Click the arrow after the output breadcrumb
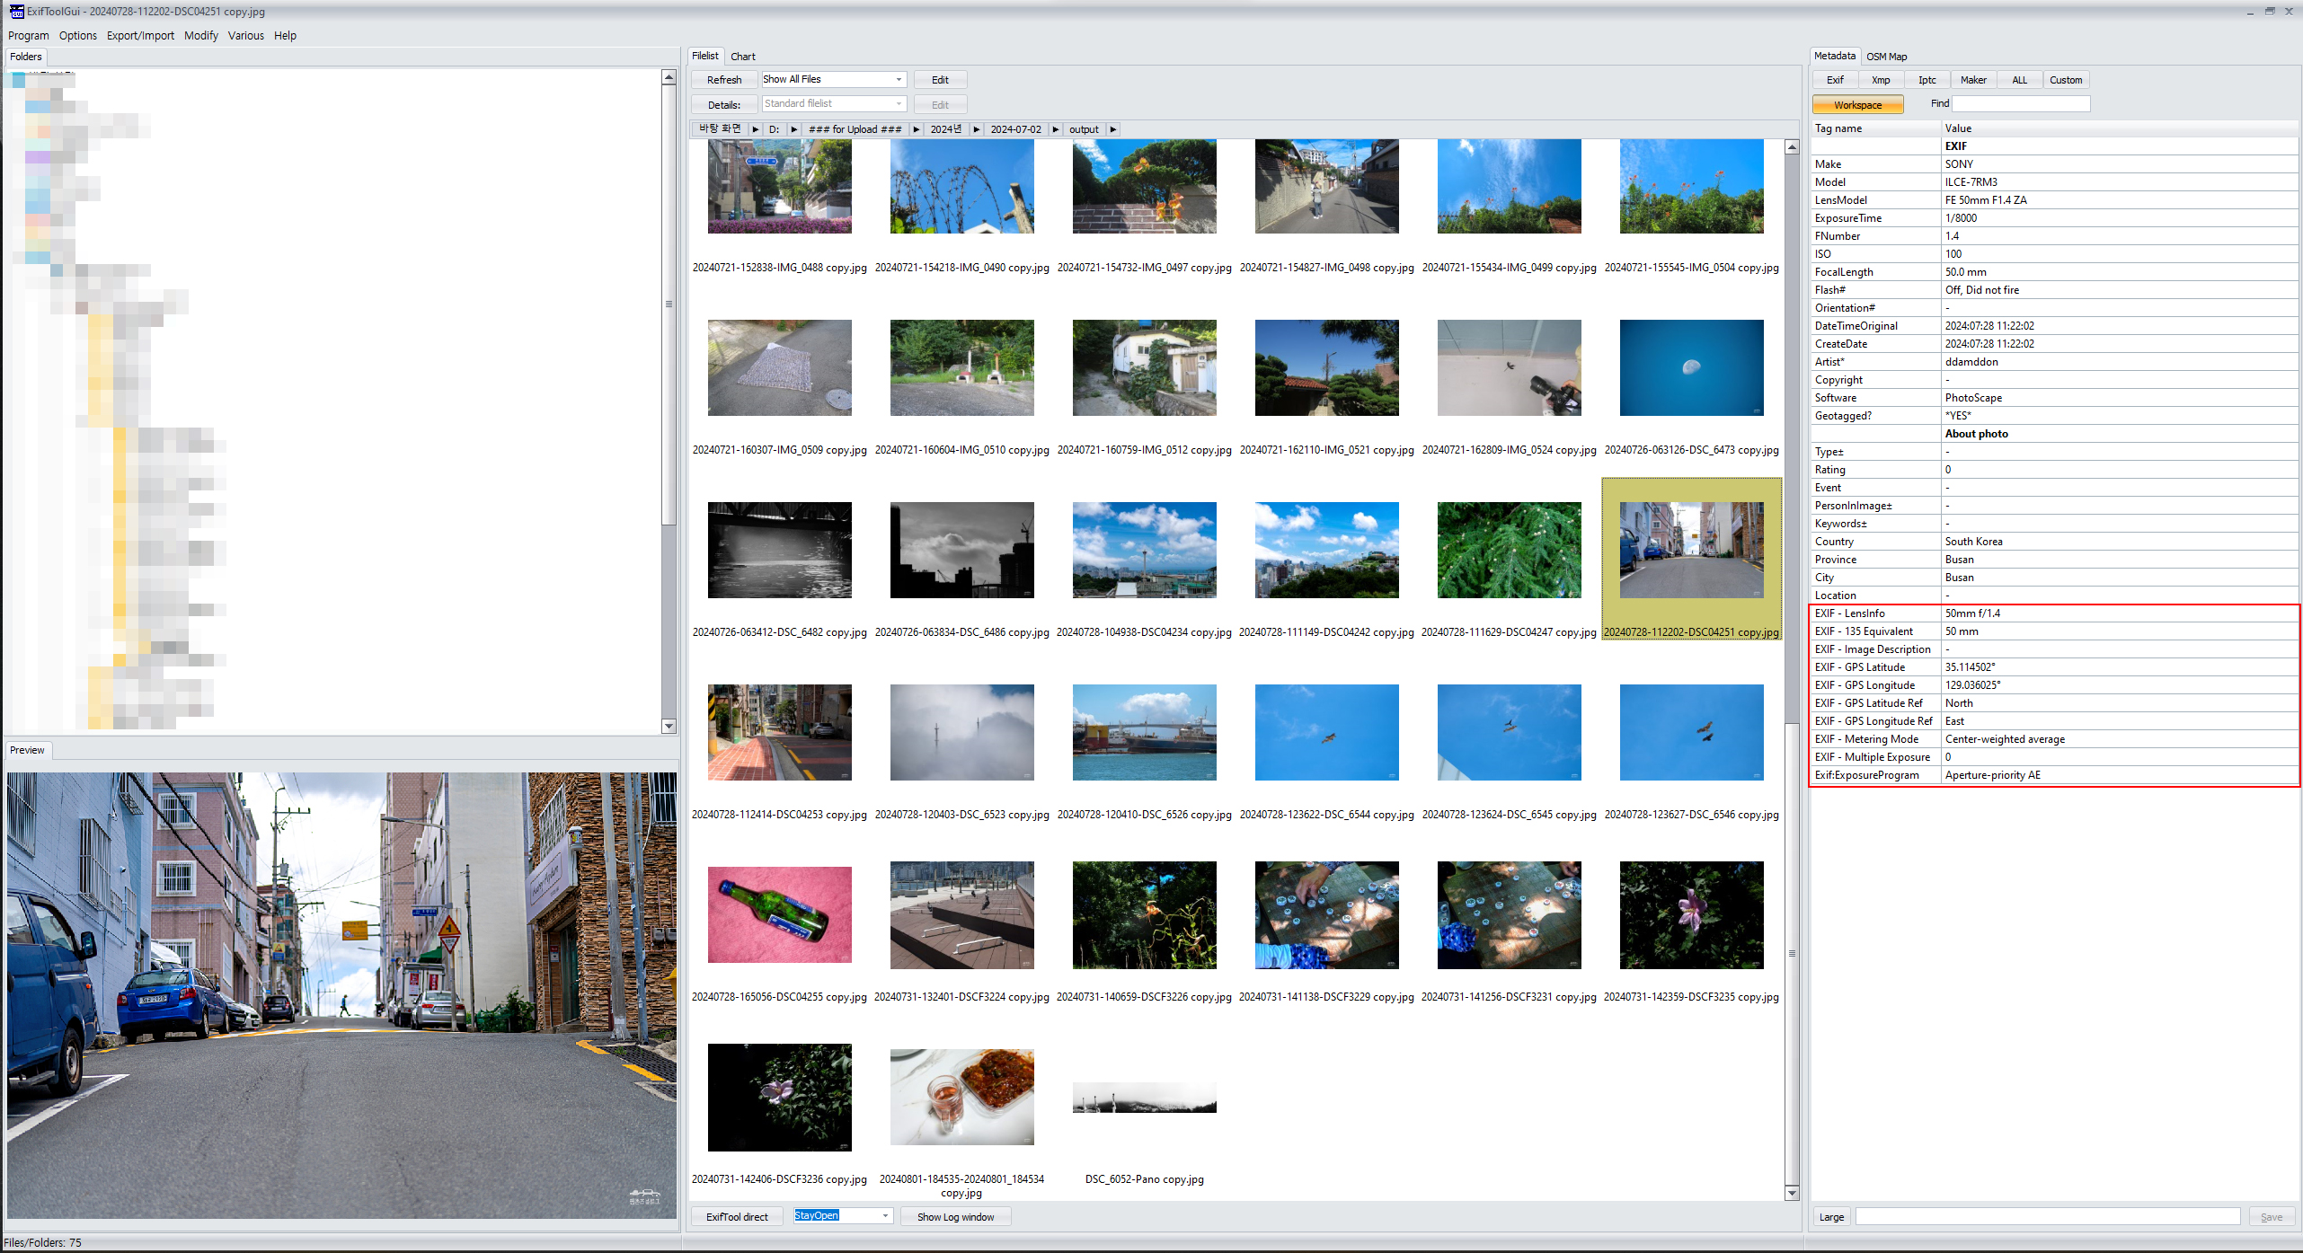 (x=1113, y=129)
